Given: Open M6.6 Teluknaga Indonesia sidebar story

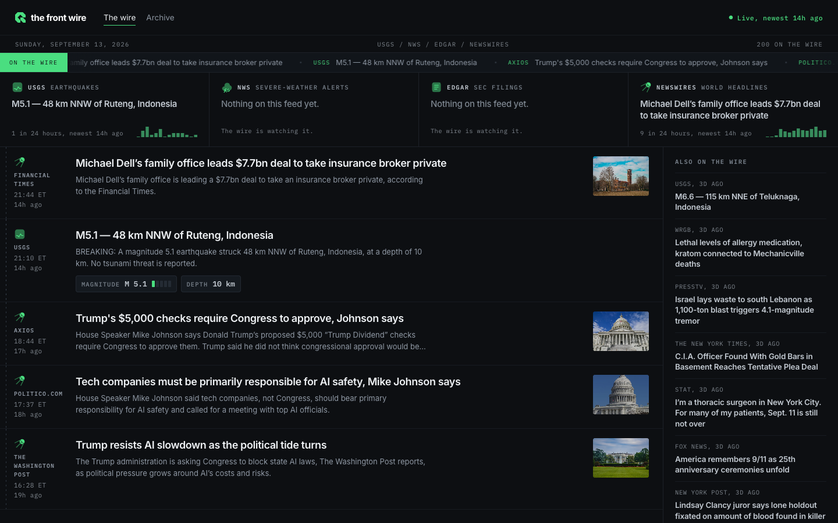Looking at the screenshot, I should coord(737,202).
